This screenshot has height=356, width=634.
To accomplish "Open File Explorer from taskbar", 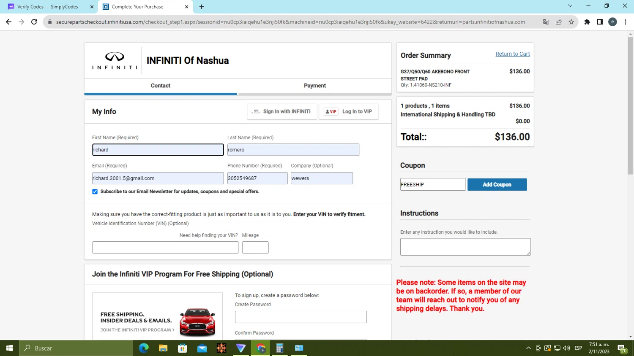I will coord(163,348).
